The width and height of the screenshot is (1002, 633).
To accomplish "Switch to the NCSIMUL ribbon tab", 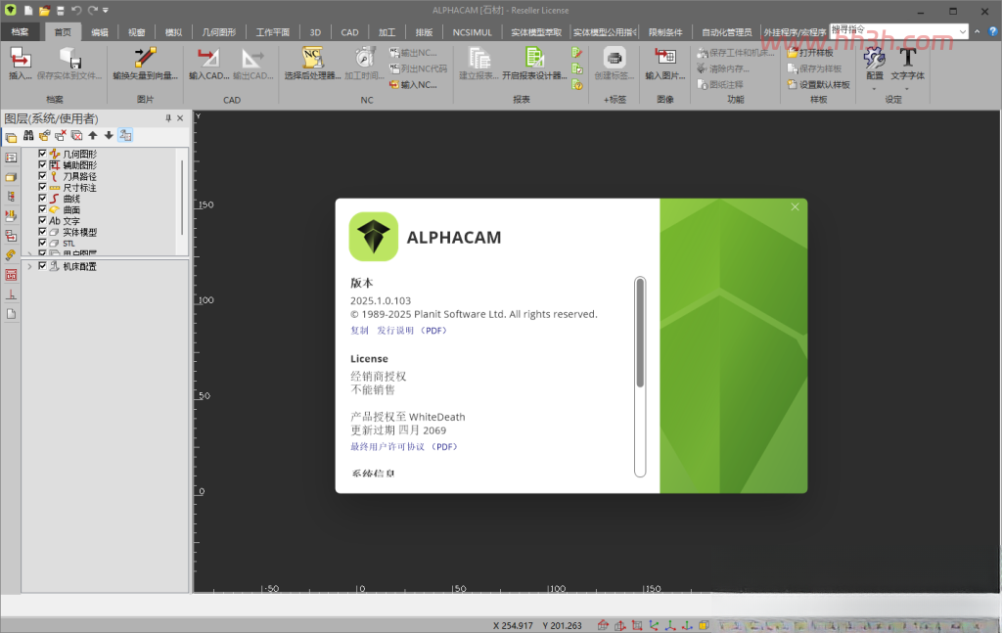I will [x=473, y=32].
